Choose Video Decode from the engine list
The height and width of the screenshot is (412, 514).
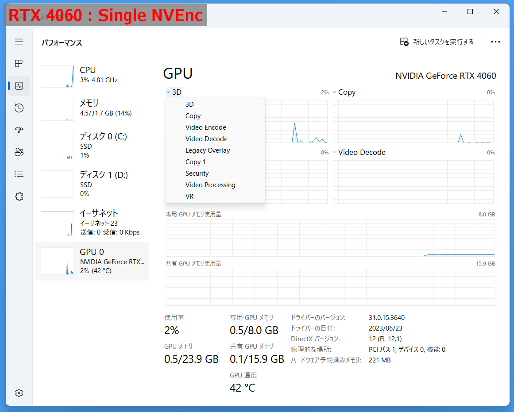[x=215, y=139]
